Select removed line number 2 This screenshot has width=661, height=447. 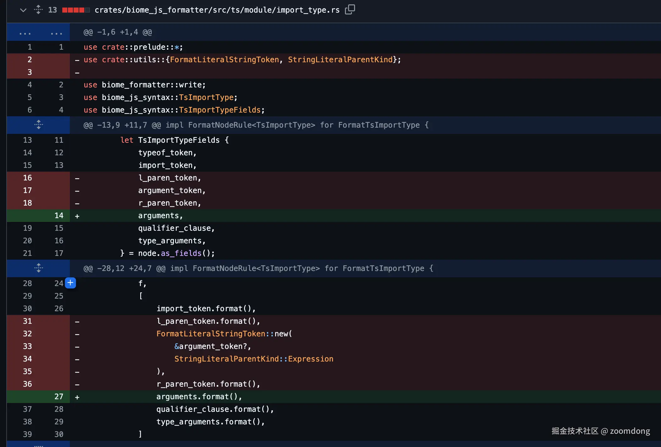click(30, 60)
